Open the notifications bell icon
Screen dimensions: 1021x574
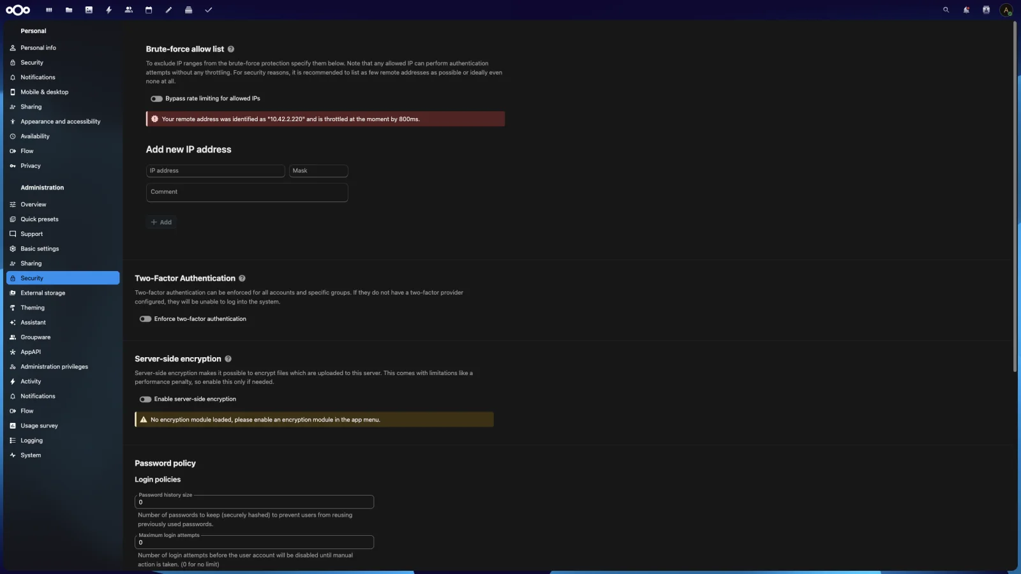(x=966, y=10)
